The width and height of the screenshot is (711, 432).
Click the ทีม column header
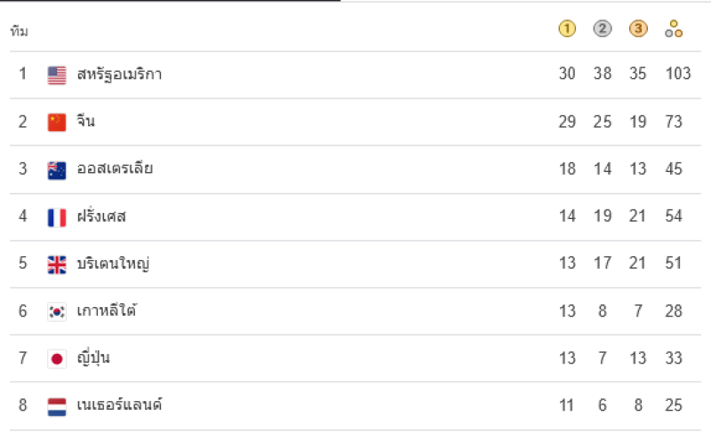19,31
